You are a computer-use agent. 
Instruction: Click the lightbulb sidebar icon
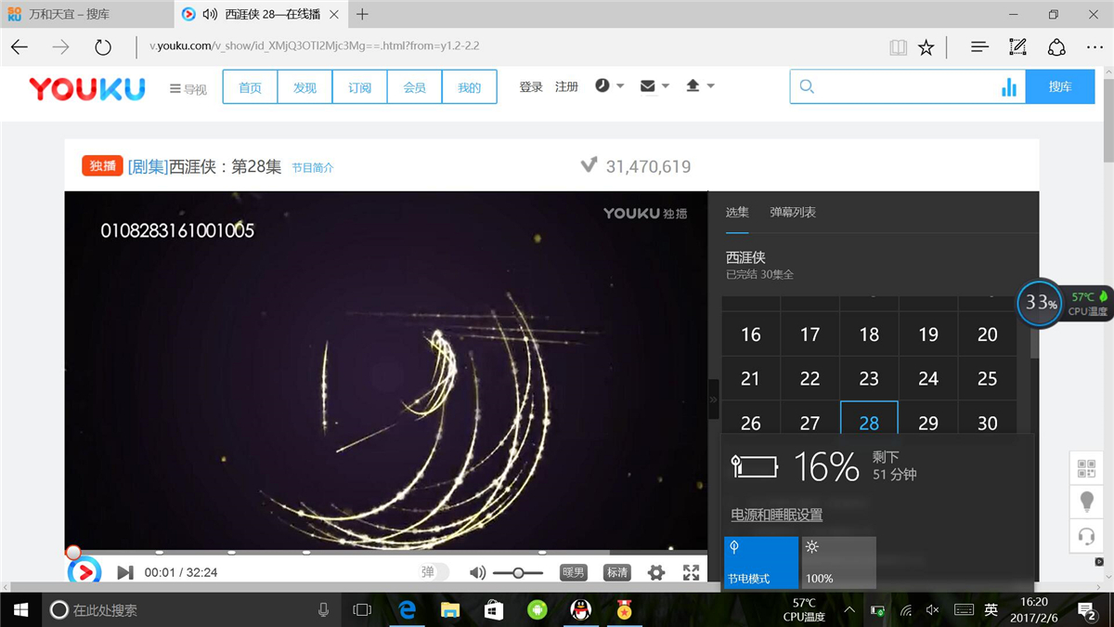pos(1085,503)
